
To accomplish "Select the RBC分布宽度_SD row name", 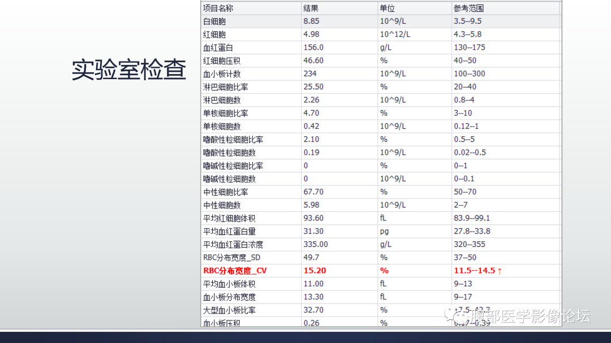I will [232, 258].
